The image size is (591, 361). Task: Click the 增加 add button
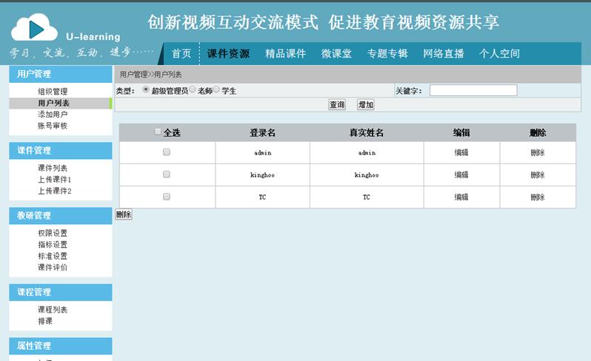366,104
